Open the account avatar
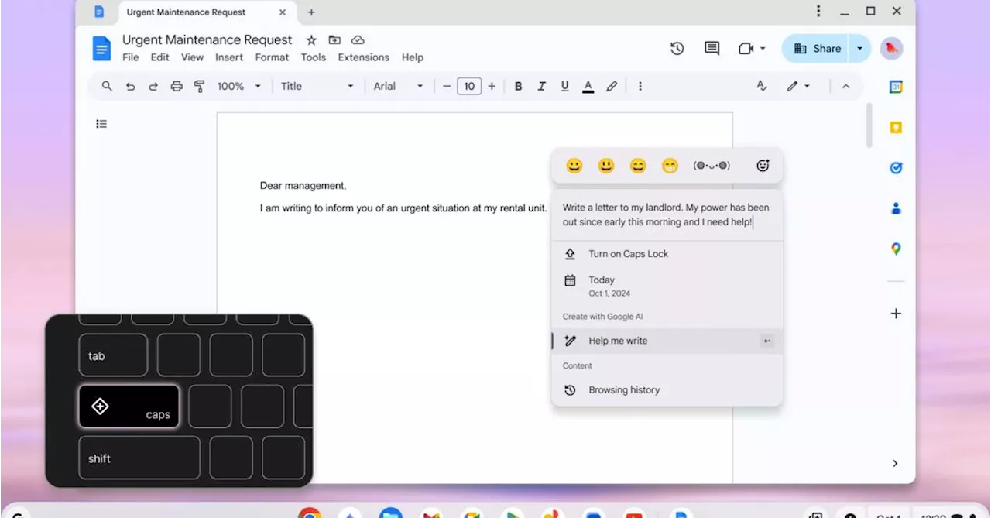Image resolution: width=991 pixels, height=518 pixels. coord(891,48)
